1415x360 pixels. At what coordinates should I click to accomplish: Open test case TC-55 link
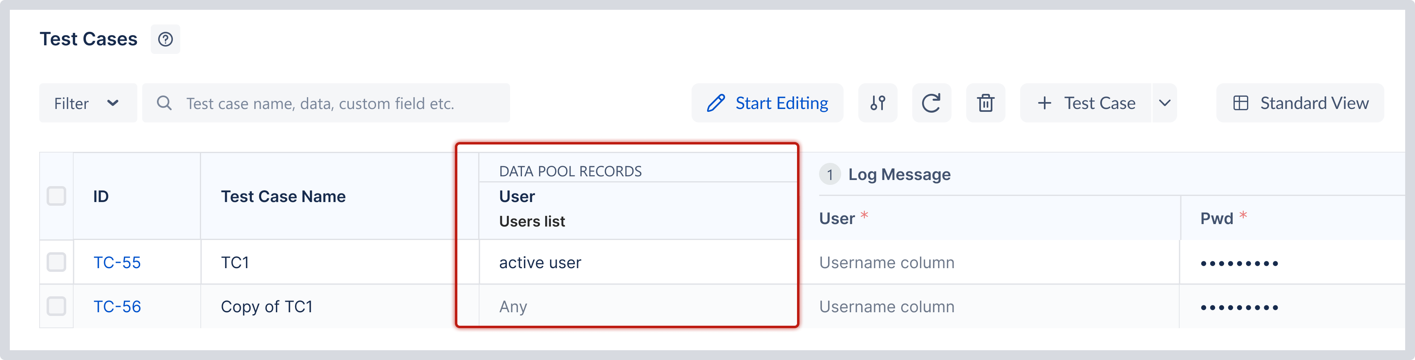(x=117, y=262)
